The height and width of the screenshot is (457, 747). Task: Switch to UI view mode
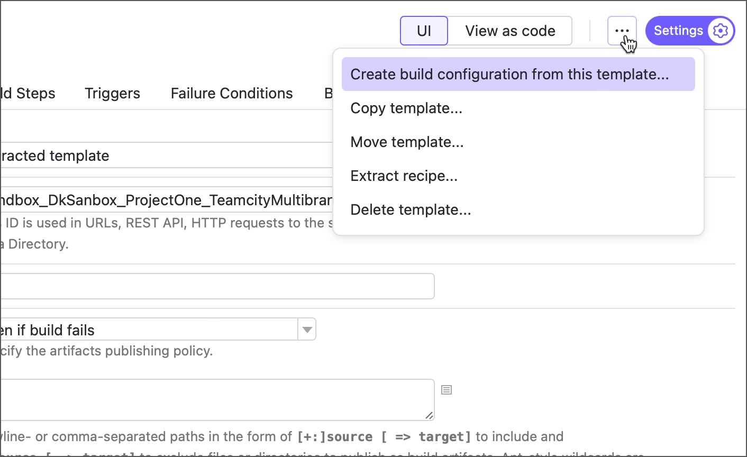click(x=423, y=30)
